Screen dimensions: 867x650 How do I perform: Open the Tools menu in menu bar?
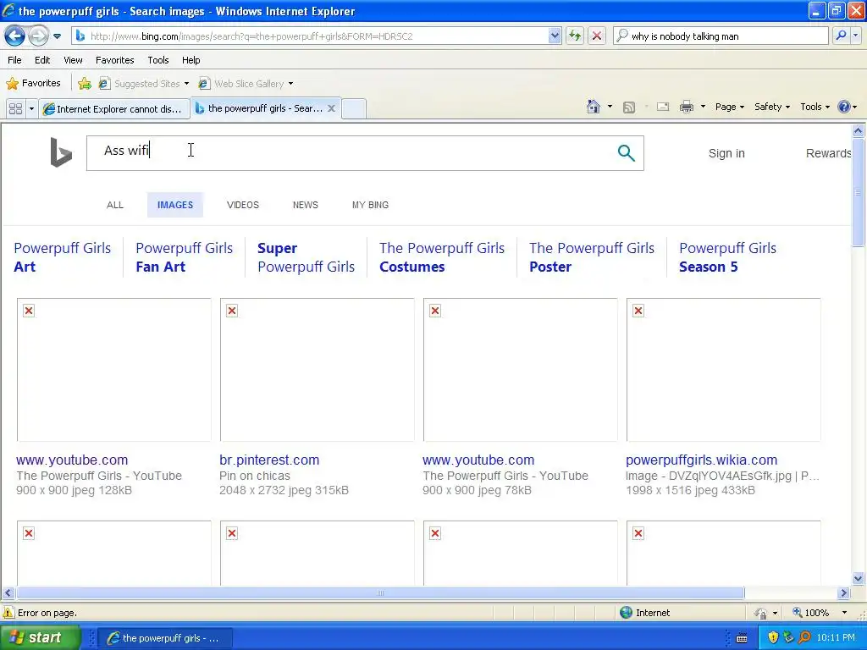click(158, 60)
